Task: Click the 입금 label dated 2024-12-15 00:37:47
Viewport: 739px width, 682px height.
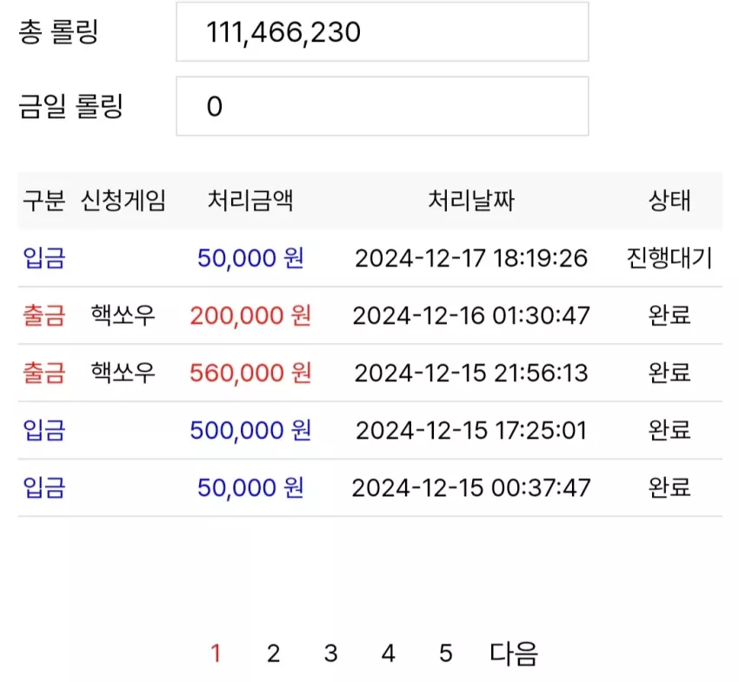Action: pyautogui.click(x=43, y=488)
